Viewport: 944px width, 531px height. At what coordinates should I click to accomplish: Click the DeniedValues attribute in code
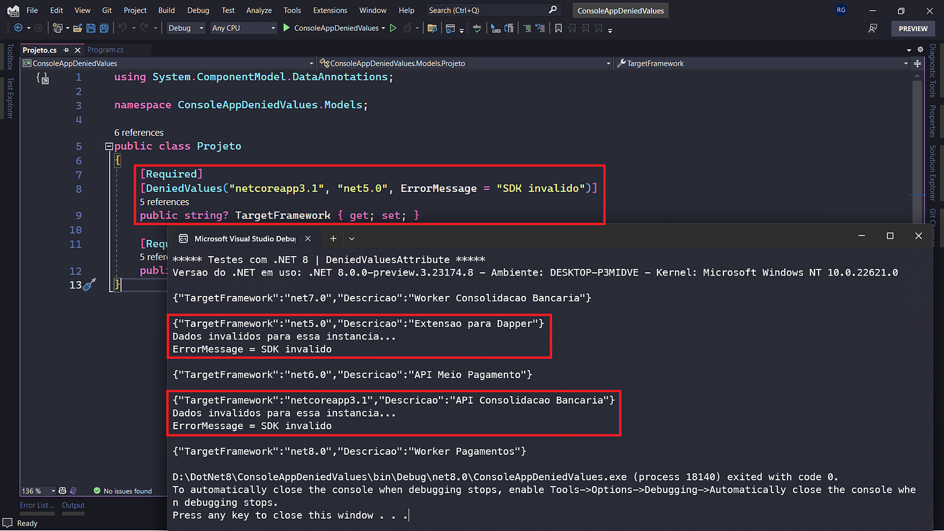coord(185,189)
